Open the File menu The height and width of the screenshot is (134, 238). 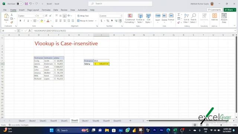[x=5, y=10]
